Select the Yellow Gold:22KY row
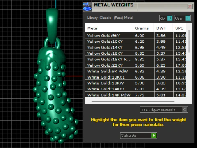197x148 pixels. click(135, 65)
